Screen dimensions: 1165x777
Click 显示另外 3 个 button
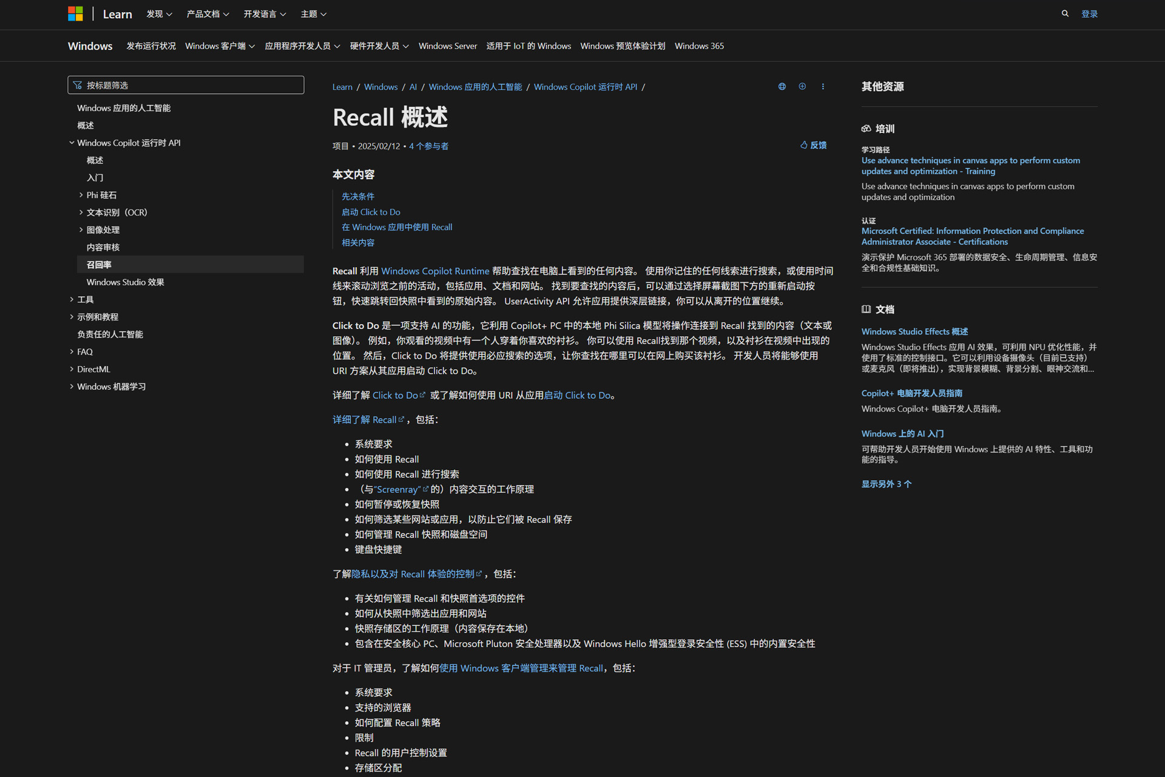click(x=886, y=484)
